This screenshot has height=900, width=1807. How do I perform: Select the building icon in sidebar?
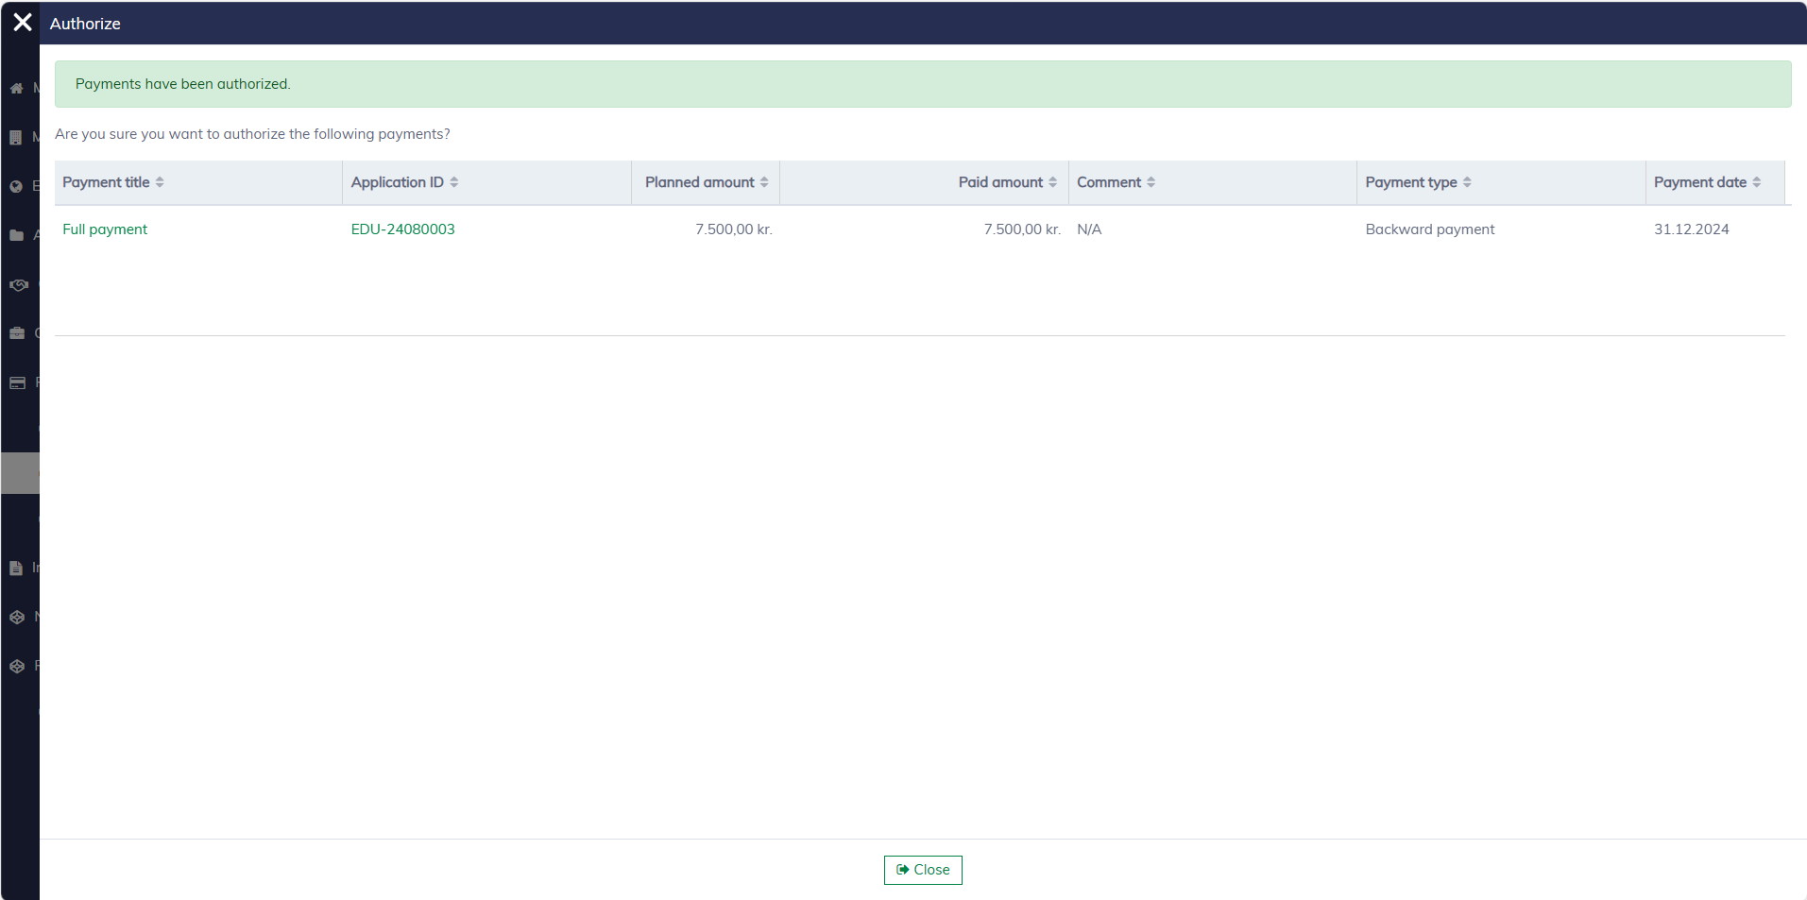pyautogui.click(x=16, y=137)
